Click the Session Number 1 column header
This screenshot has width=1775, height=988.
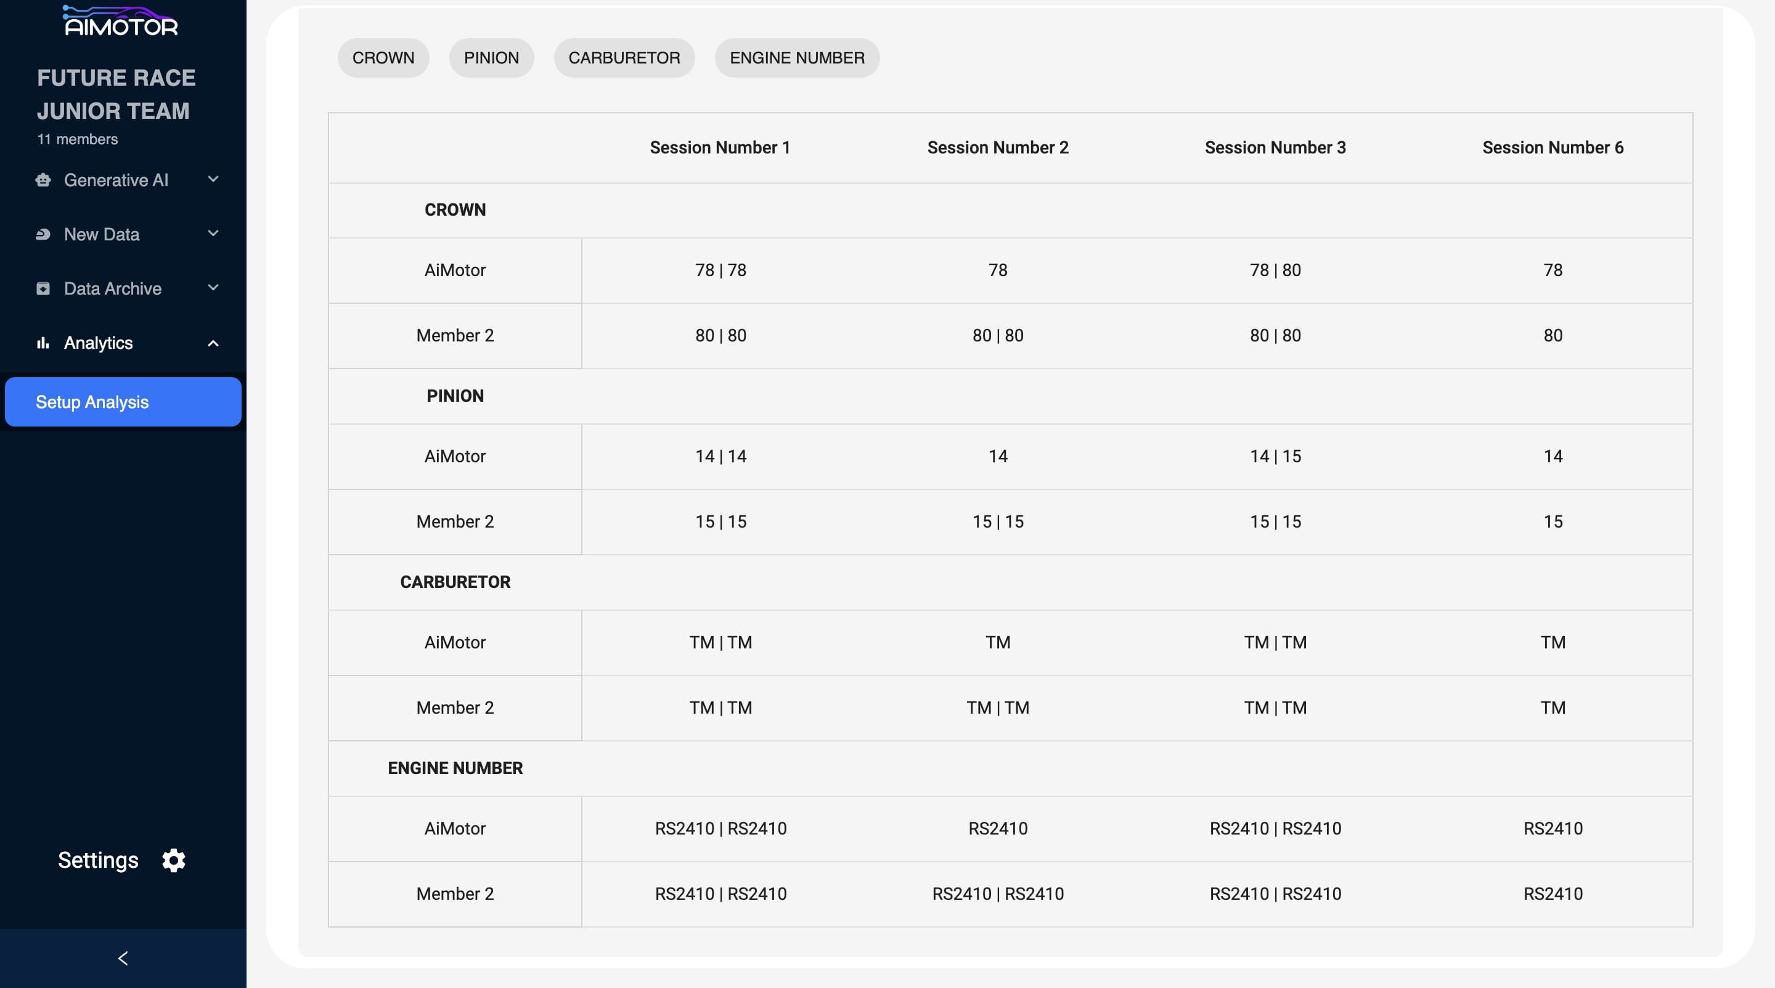[x=719, y=147]
